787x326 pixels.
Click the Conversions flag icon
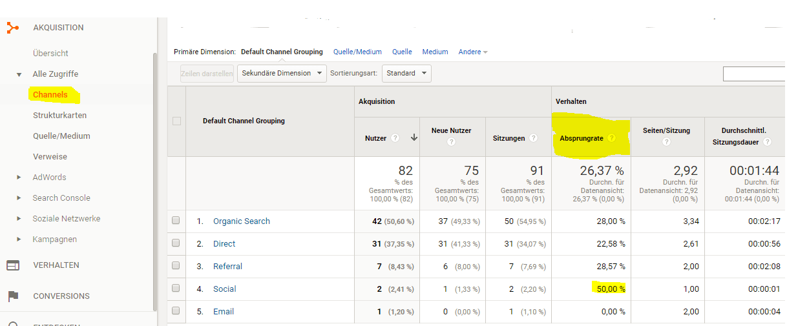pyautogui.click(x=12, y=296)
